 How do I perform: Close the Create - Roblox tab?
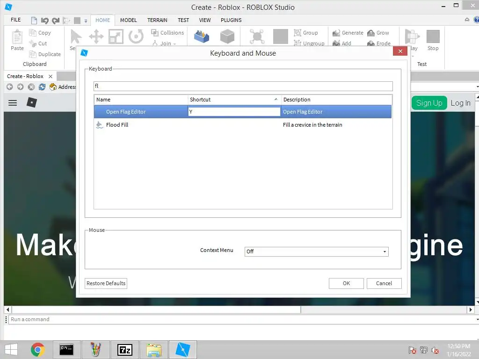(x=51, y=76)
